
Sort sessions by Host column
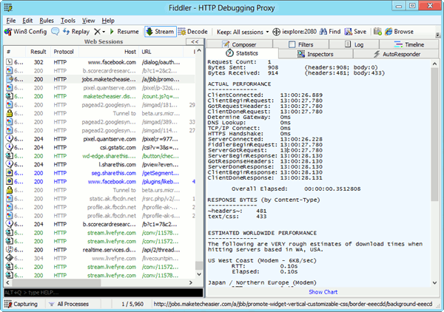tap(109, 52)
